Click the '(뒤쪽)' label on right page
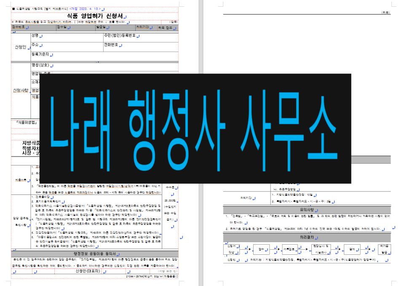 point(386,12)
